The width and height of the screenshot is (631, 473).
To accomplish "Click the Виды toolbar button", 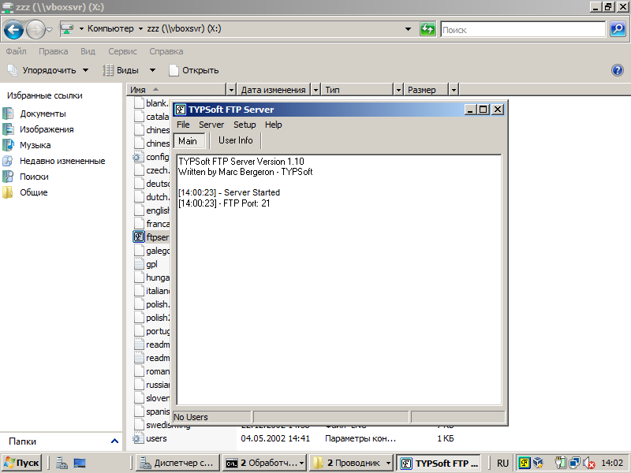I will coord(121,70).
